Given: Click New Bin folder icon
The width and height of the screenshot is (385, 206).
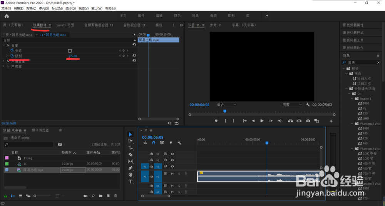Looking at the screenshot, I should (x=100, y=196).
